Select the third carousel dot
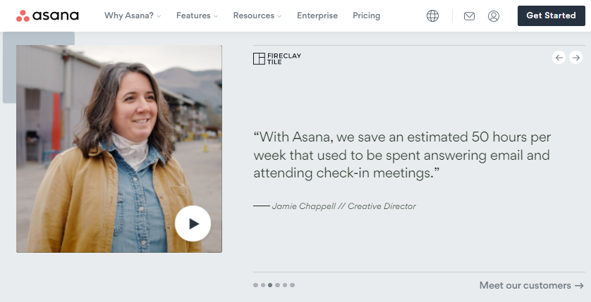Image resolution: width=591 pixels, height=302 pixels. (x=270, y=285)
